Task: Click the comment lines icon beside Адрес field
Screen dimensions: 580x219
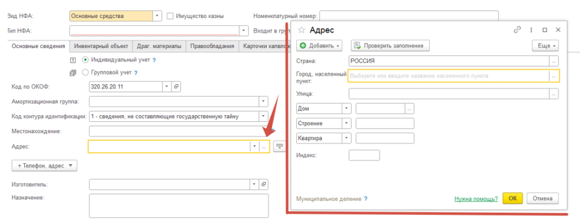Action: 280,146
